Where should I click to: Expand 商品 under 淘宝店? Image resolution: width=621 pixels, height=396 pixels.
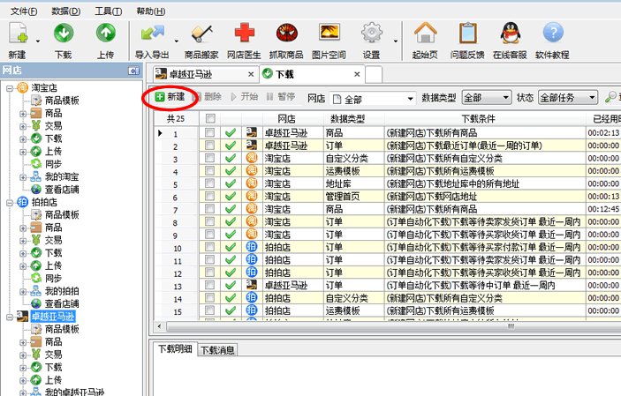(x=23, y=114)
